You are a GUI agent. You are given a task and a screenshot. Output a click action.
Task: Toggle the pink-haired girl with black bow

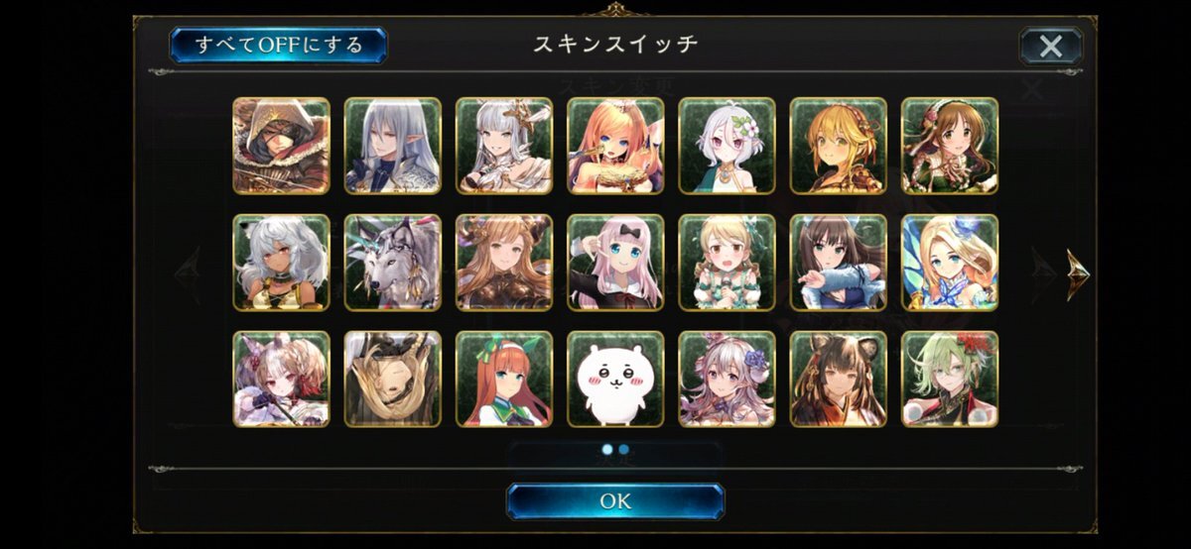615,263
